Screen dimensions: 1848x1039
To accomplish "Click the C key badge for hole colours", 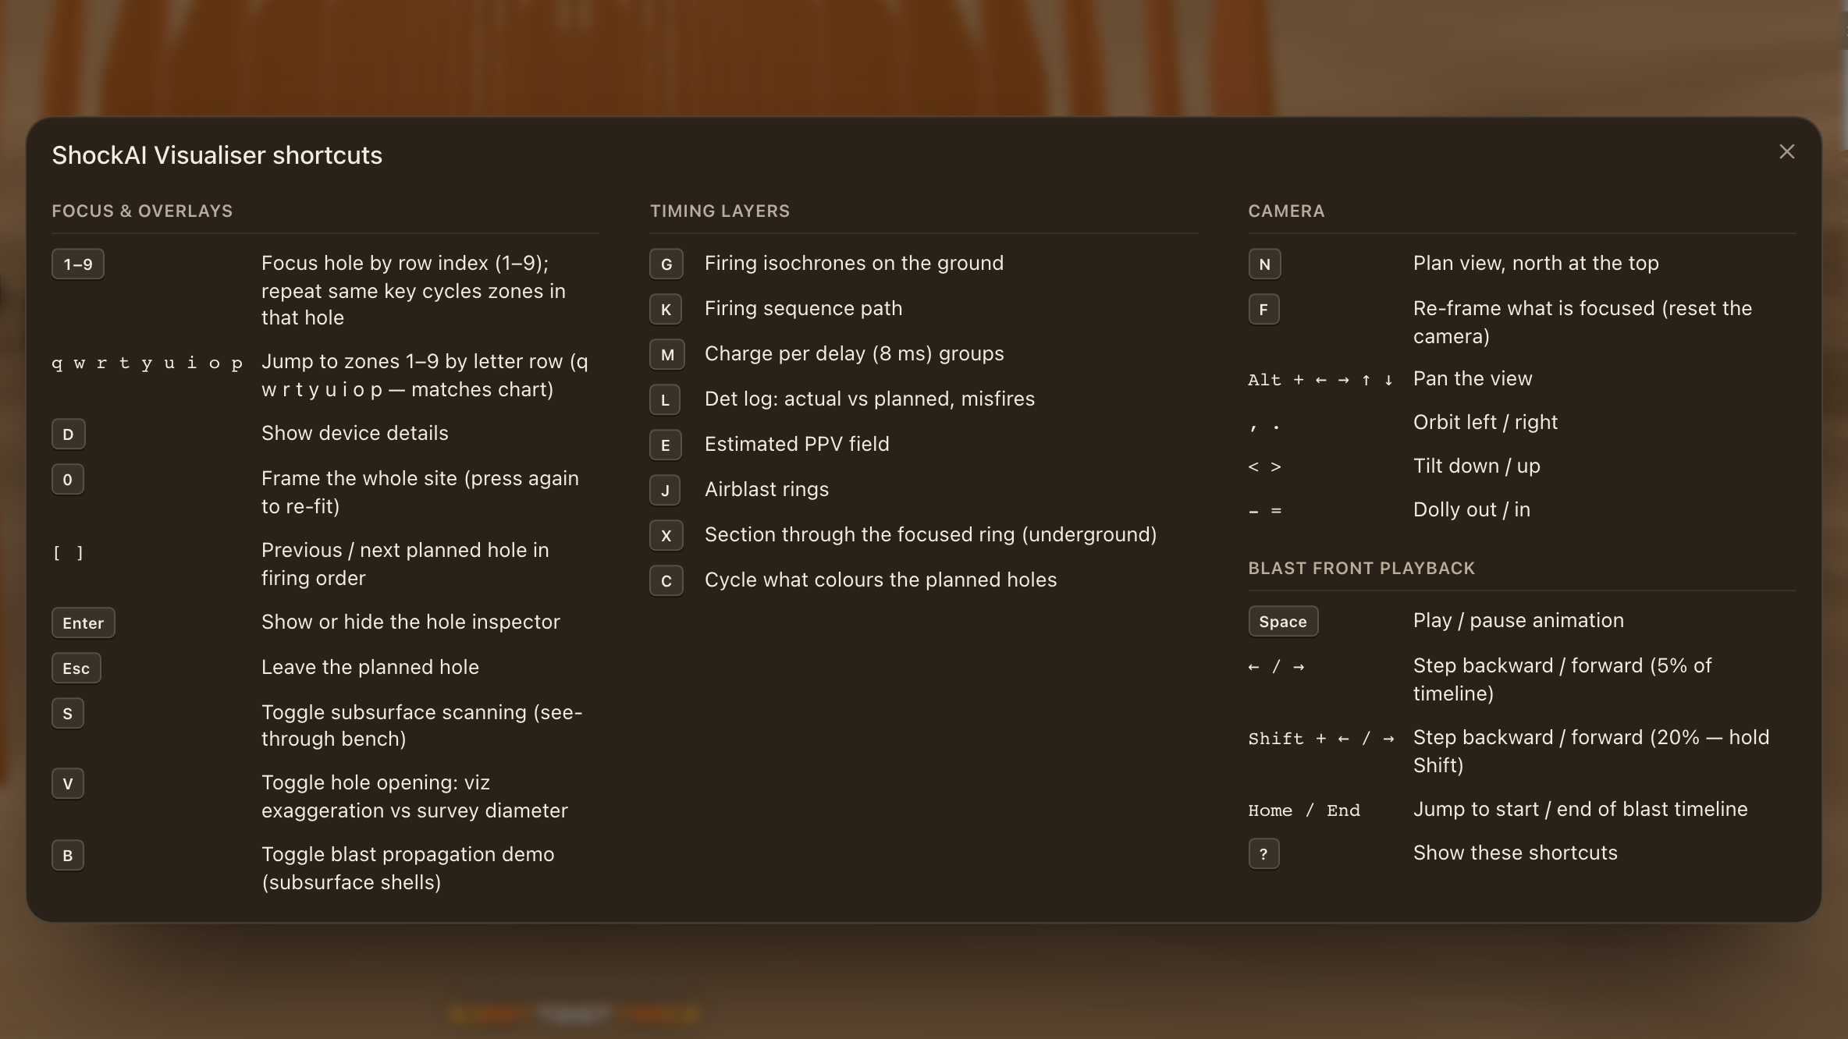I will point(666,581).
